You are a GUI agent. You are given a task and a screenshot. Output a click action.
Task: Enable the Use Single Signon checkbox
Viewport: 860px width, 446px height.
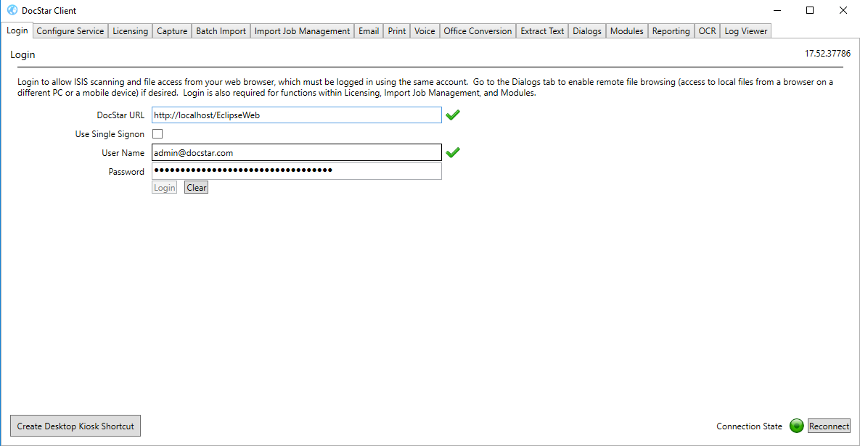point(157,133)
